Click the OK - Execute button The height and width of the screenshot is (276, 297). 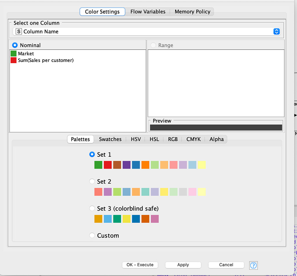coord(140,265)
